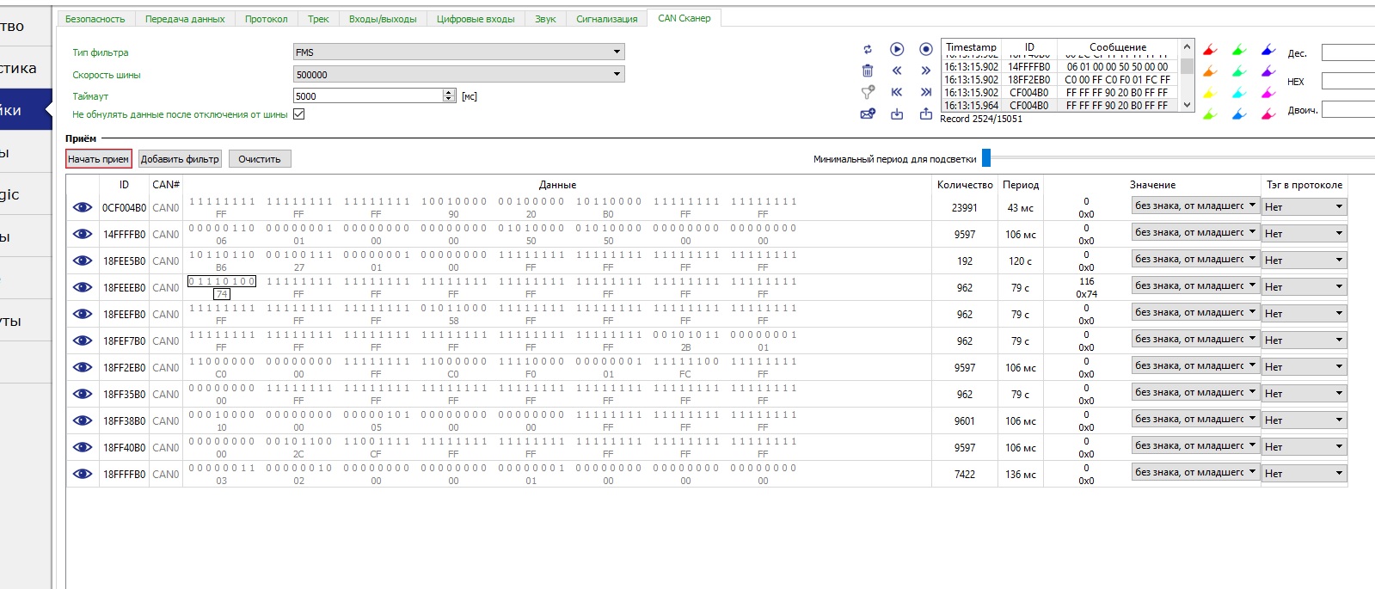Switch to the 'Безопасность' tab
The height and width of the screenshot is (589, 1375).
[95, 18]
